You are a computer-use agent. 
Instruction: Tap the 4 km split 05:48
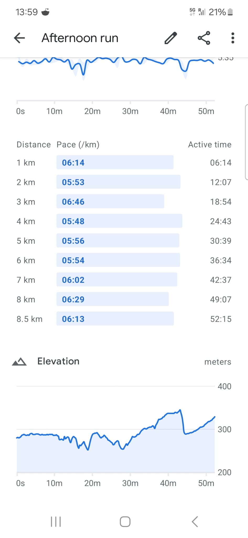click(119, 221)
